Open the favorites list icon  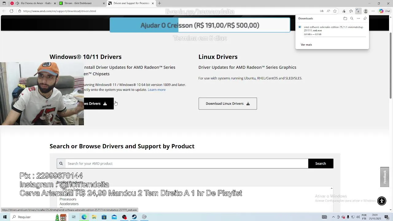[x=351, y=11]
